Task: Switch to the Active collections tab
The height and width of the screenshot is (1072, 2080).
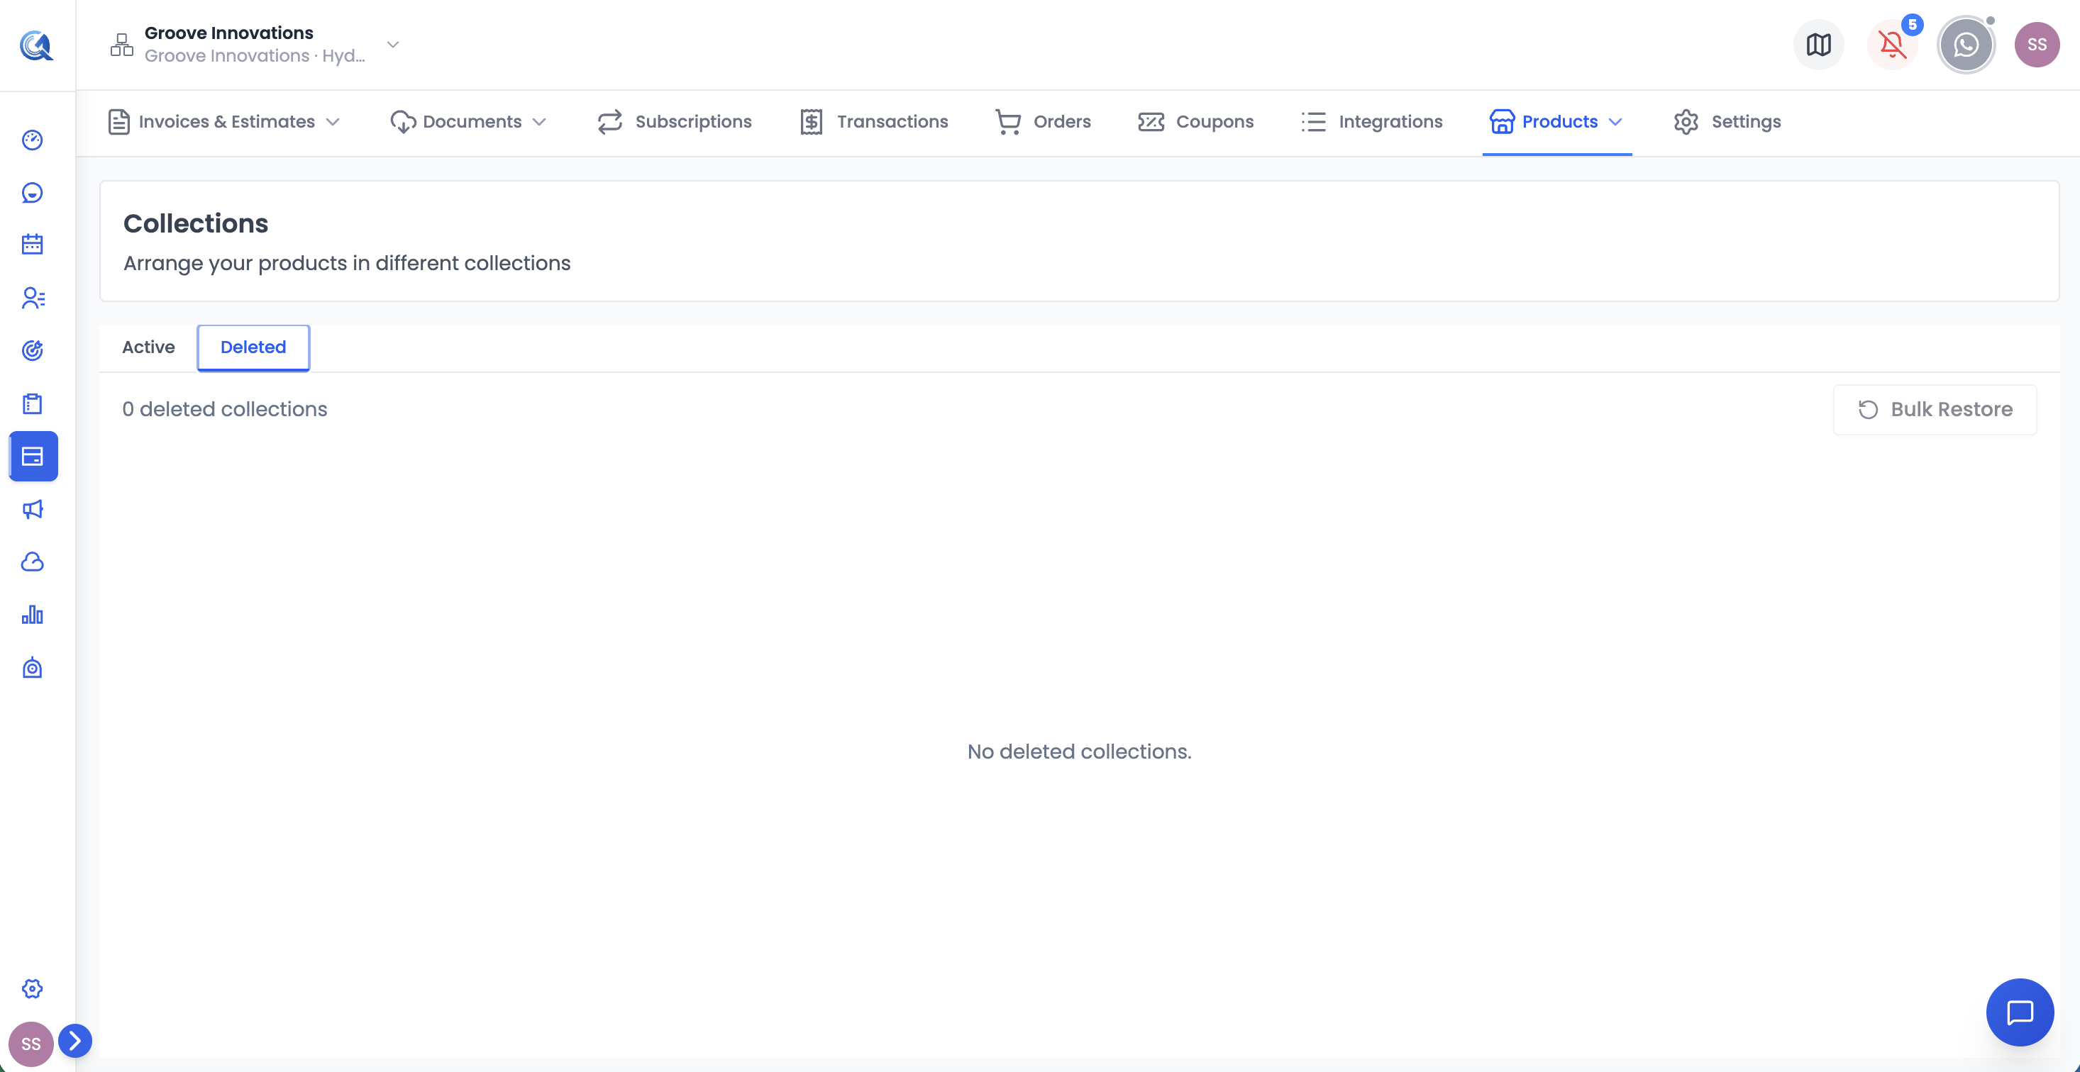Action: point(148,347)
